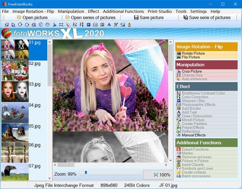Click Open series of pictures
The width and height of the screenshot is (242, 189).
[90, 18]
